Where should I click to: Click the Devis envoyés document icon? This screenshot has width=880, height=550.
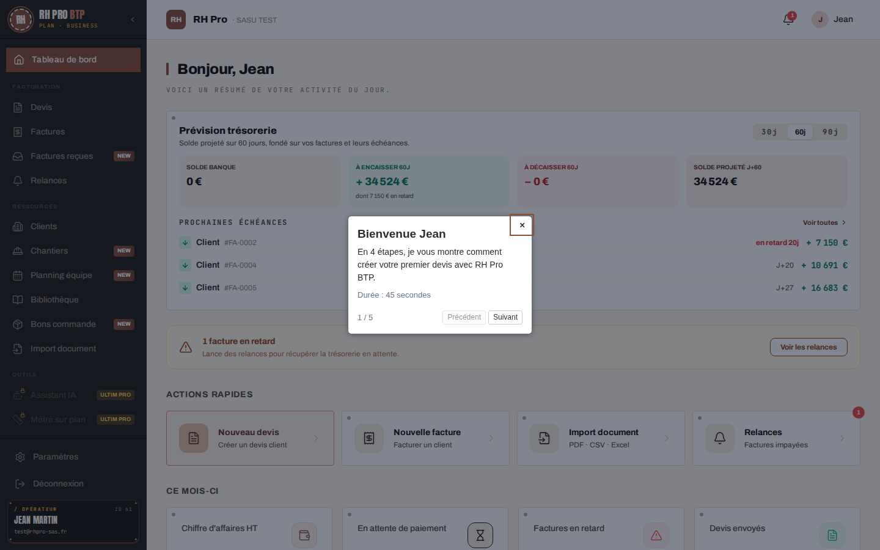pos(832,535)
